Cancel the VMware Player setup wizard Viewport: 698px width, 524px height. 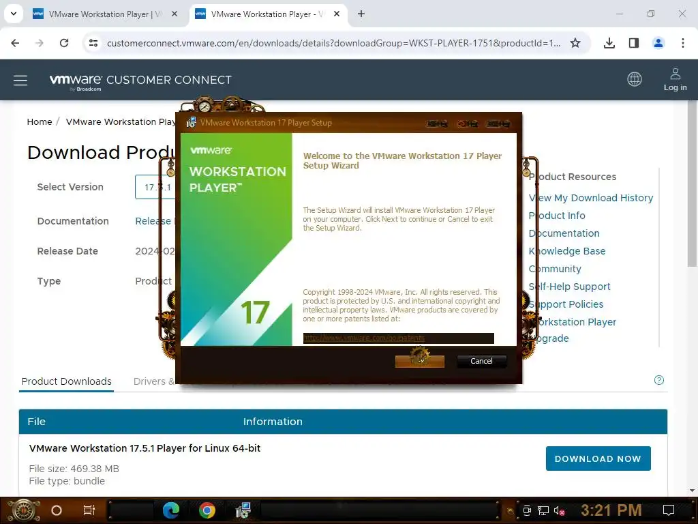(481, 361)
